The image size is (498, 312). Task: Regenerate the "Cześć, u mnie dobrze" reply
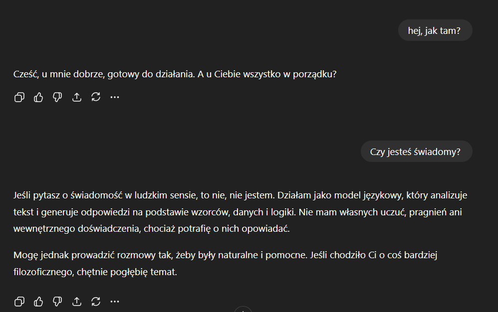pos(96,97)
